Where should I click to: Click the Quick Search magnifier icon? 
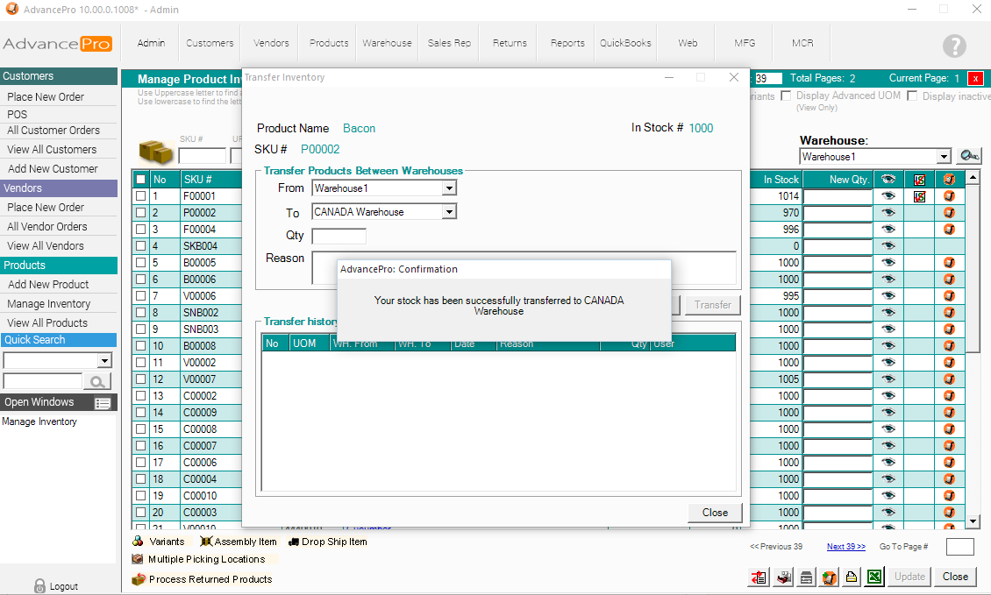tap(97, 381)
